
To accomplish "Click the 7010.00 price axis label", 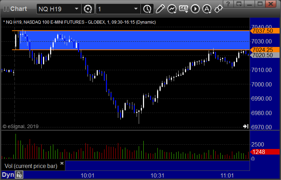I will 262,70.
